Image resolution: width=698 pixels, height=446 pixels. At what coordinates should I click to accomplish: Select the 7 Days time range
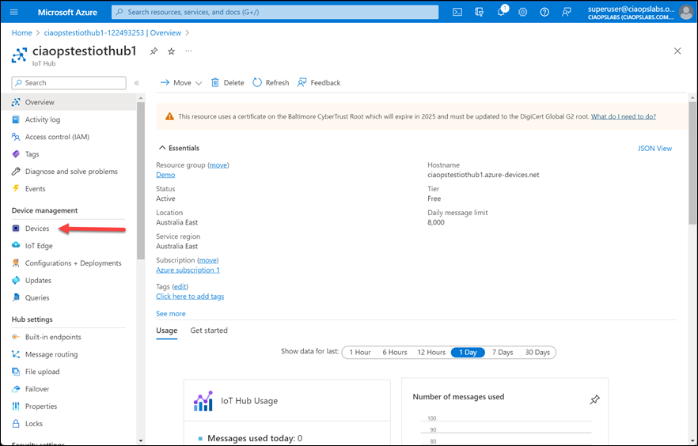(x=502, y=353)
